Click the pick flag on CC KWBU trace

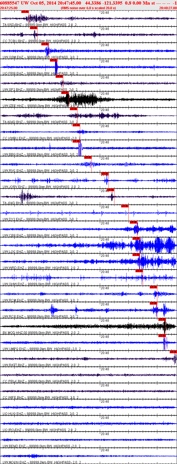(76, 125)
